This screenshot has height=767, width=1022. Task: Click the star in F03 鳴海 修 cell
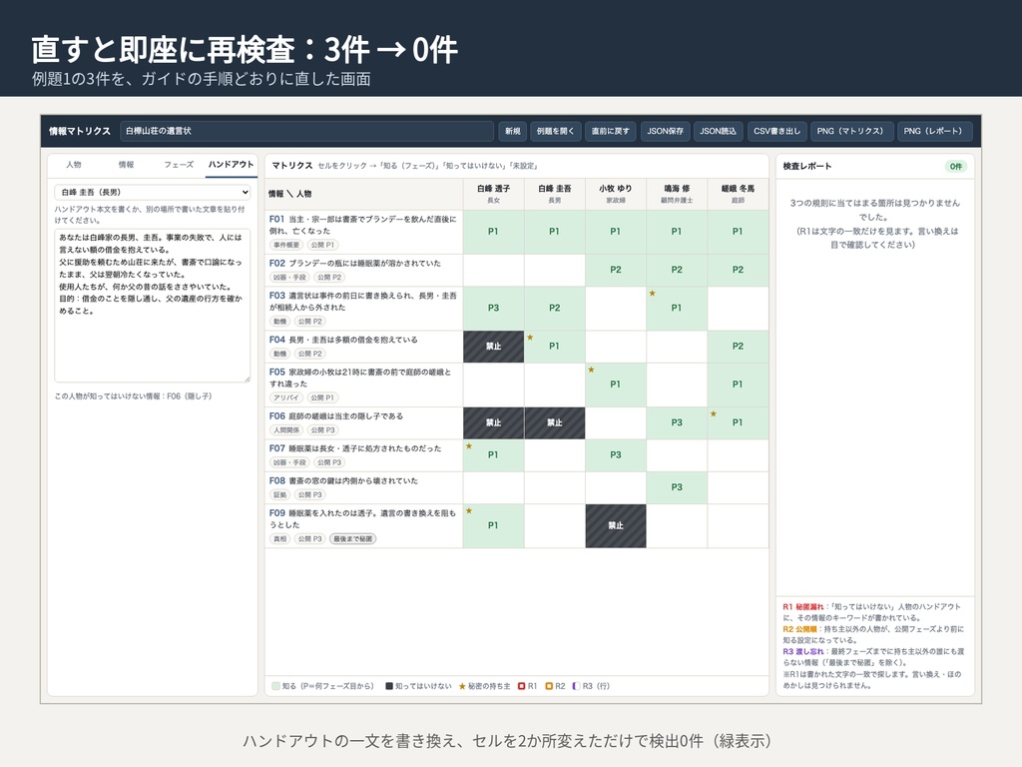[x=653, y=294]
